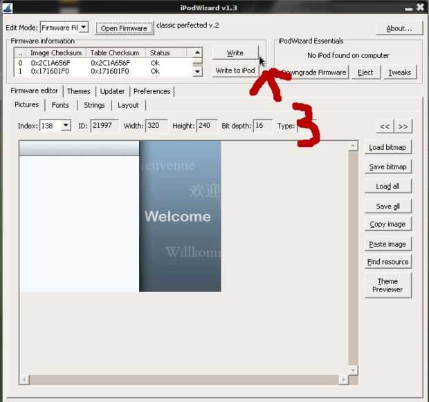Click picture panel vertical scroll down arrow
The height and width of the screenshot is (402, 429).
[x=353, y=370]
